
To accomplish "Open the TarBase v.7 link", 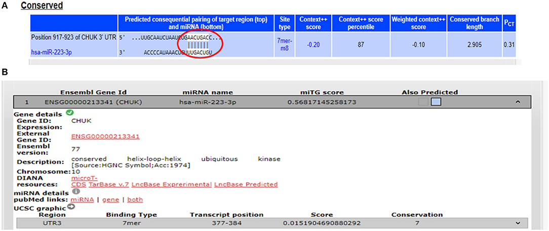I will (x=109, y=184).
